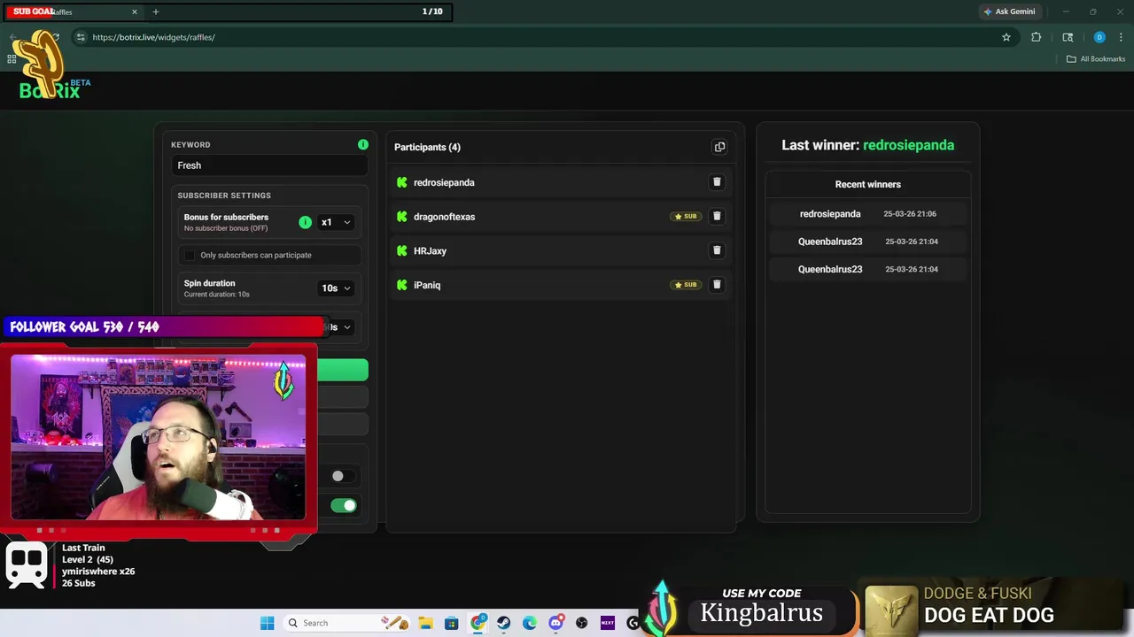Click into the Keyword input field
The image size is (1134, 637).
[269, 165]
